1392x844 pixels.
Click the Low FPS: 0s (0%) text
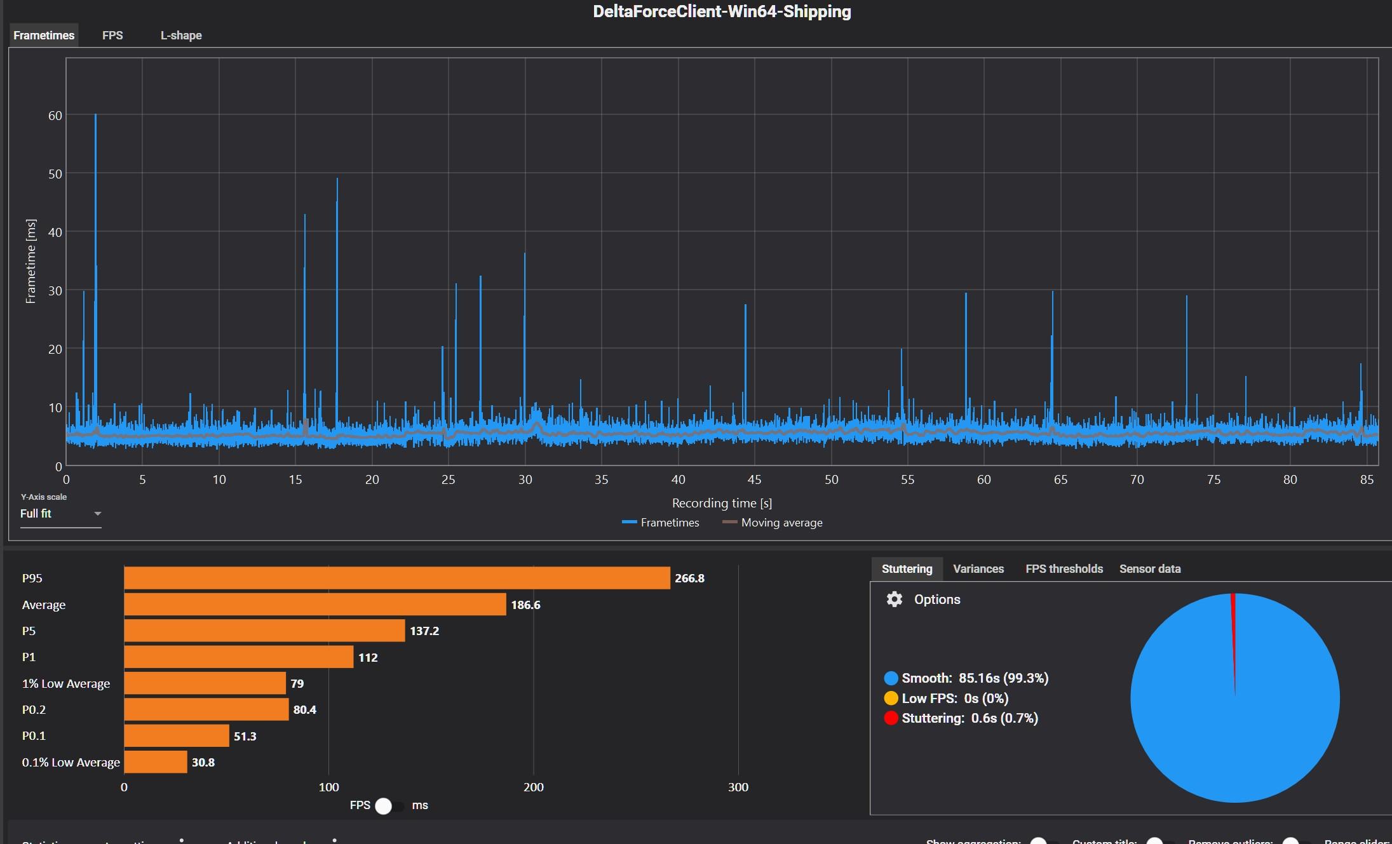coord(956,699)
